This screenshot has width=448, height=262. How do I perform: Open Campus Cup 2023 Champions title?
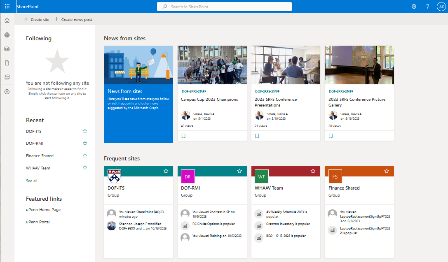click(209, 100)
